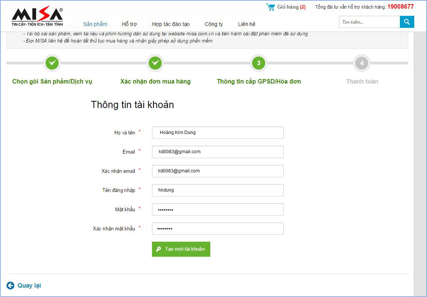Open the Công ty menu
The image size is (427, 297).
pyautogui.click(x=214, y=24)
